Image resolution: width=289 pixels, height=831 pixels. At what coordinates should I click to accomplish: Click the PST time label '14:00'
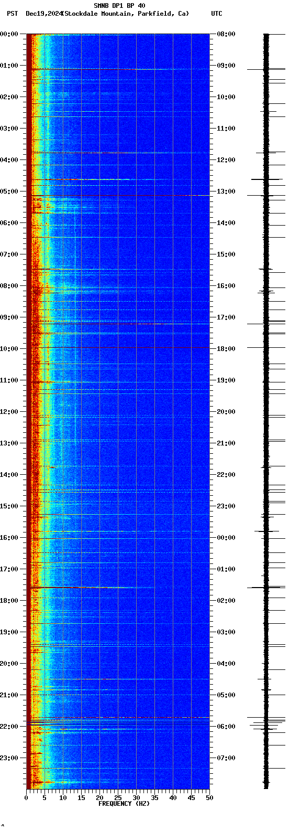tap(9, 475)
